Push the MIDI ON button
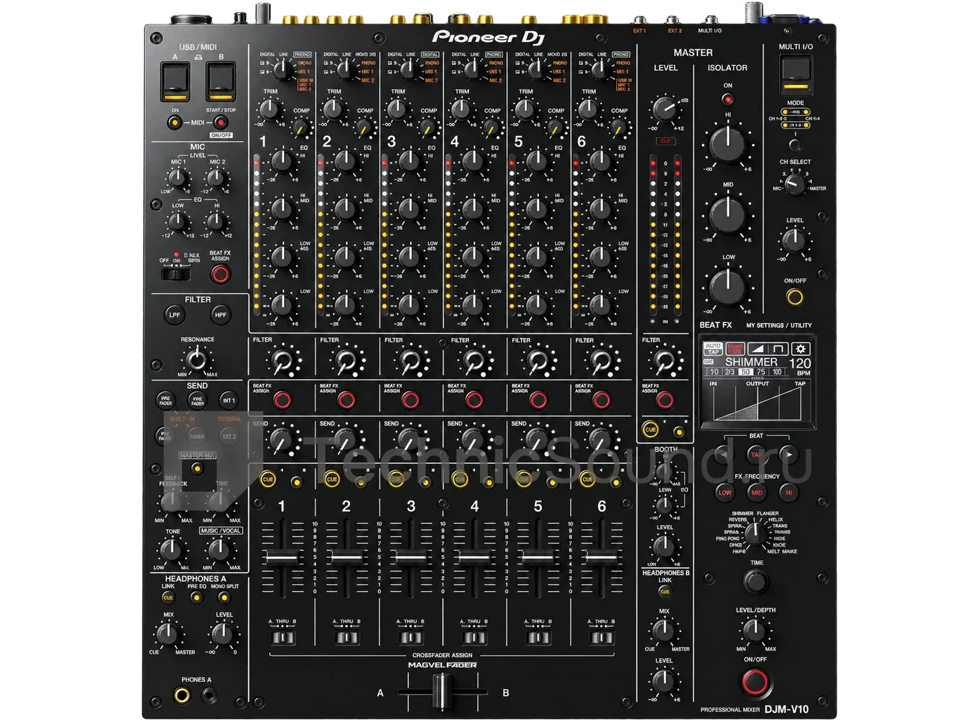 pos(175,122)
